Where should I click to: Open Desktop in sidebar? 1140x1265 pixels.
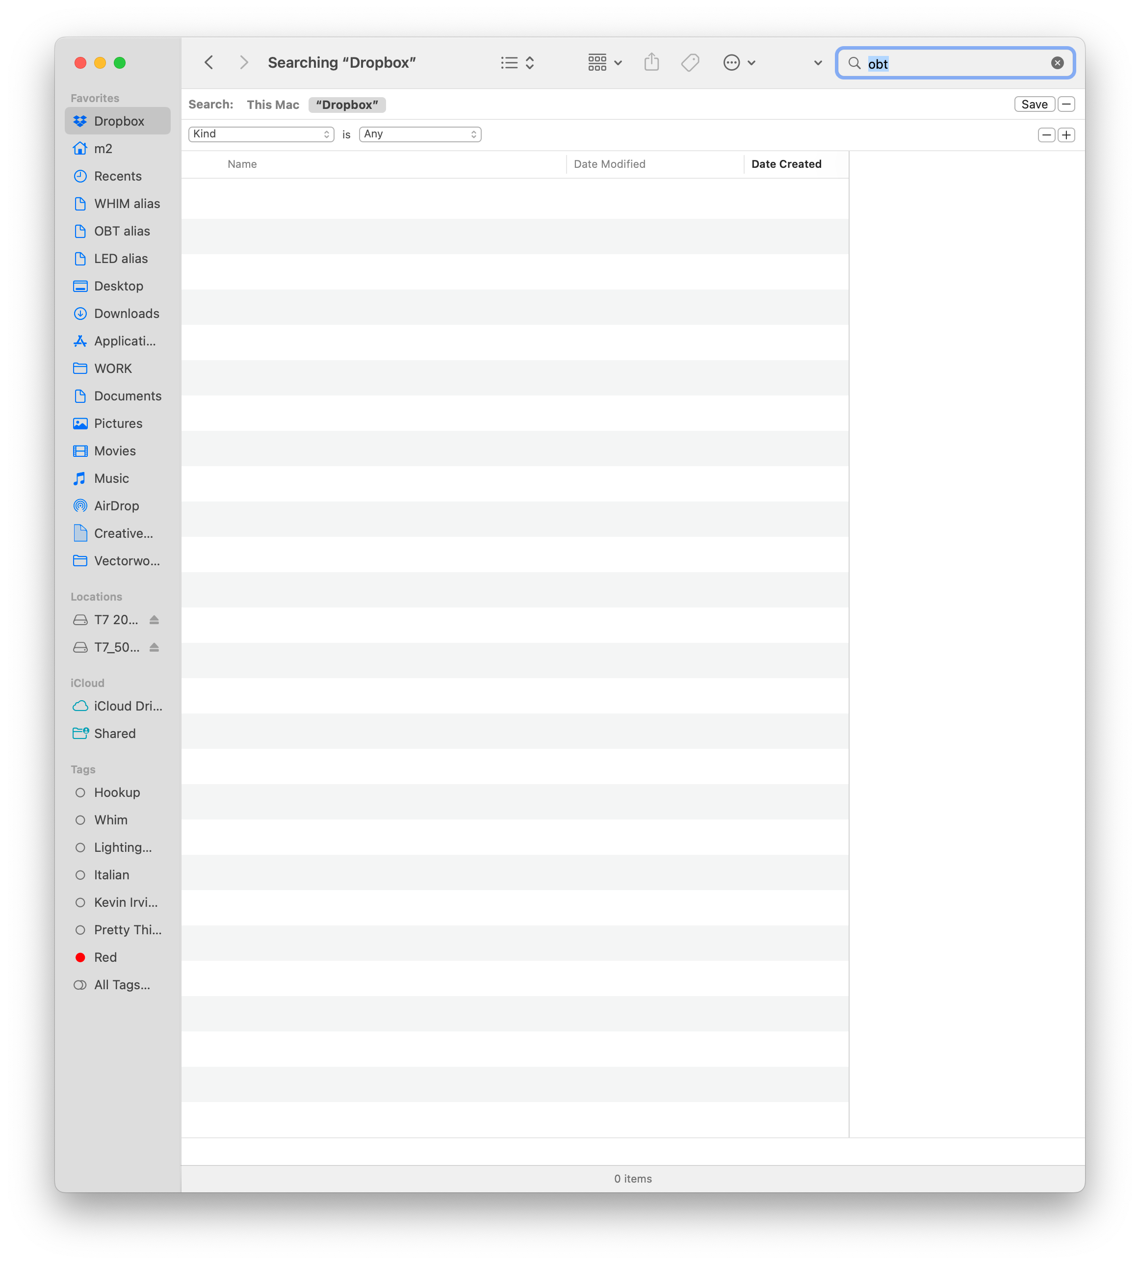pos(118,287)
